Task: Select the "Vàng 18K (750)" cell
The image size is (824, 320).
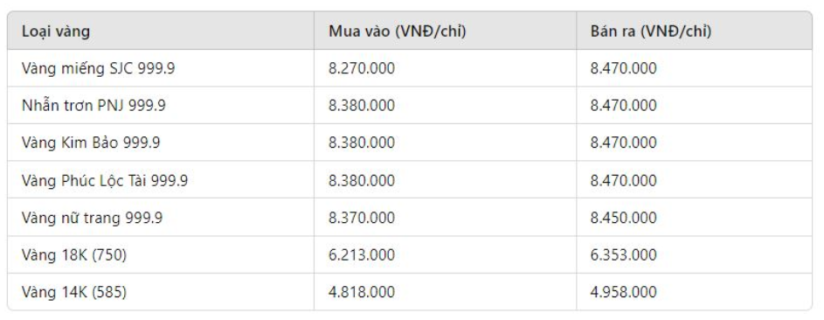Action: point(161,254)
